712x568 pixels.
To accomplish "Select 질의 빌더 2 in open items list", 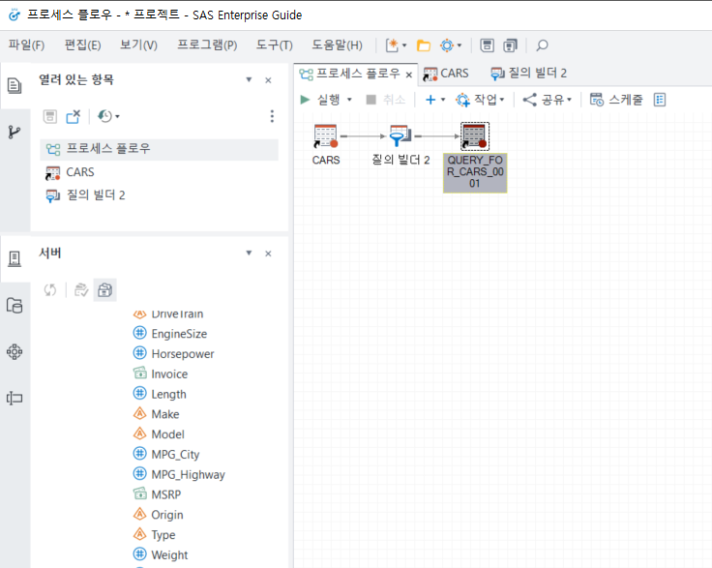I will [85, 195].
